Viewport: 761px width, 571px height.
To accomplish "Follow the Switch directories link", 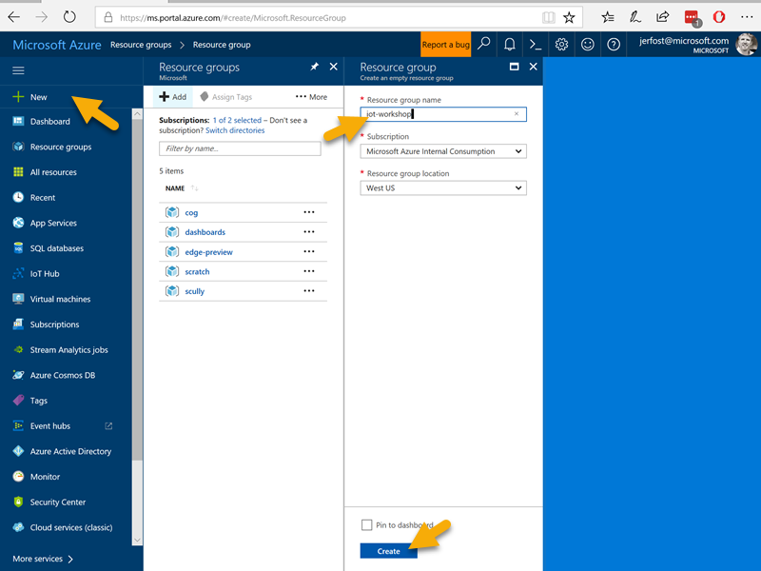I will [x=235, y=130].
